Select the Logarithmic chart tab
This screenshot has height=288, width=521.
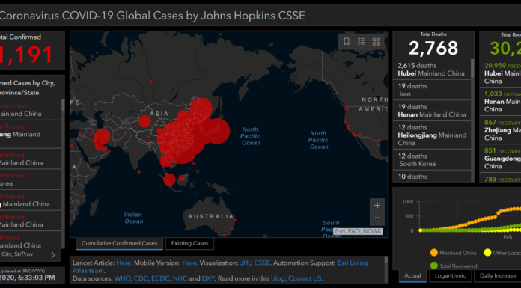coord(450,275)
